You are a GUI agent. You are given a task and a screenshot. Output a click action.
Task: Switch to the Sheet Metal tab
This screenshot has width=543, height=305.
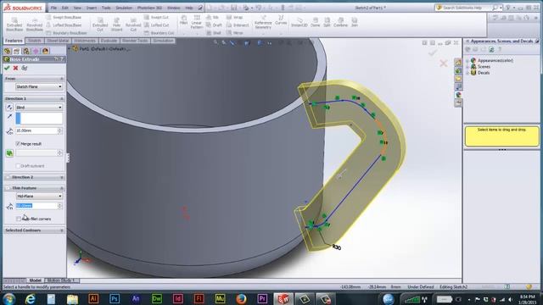point(58,41)
